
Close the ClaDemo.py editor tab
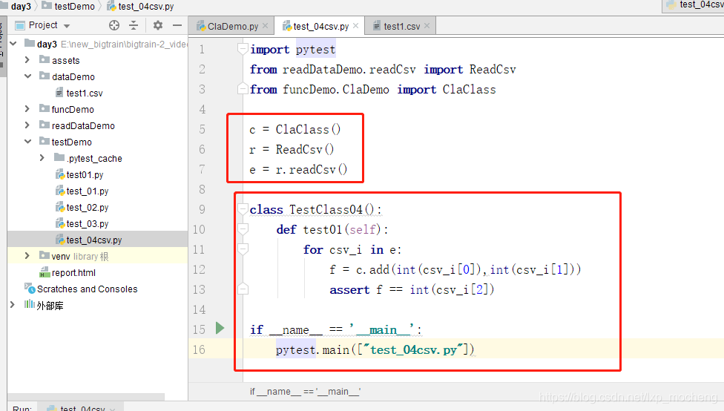click(266, 26)
